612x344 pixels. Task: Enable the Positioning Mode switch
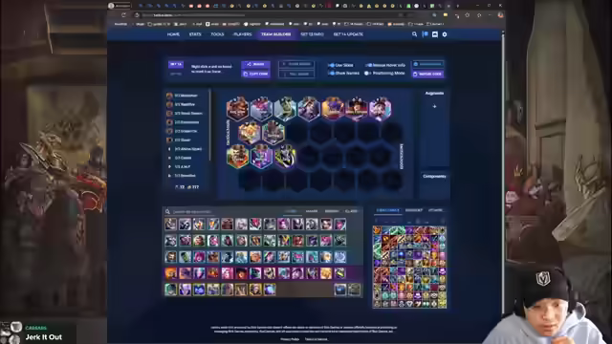coord(367,73)
